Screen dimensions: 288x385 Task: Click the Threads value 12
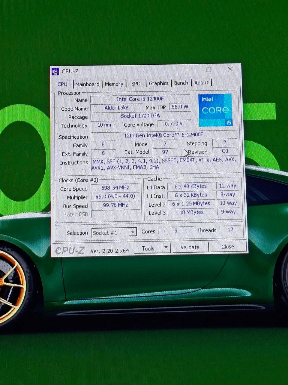pos(230,230)
